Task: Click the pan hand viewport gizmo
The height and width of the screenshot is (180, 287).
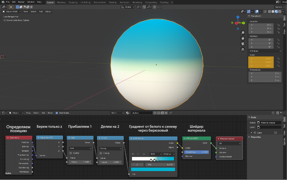Action: click(243, 38)
